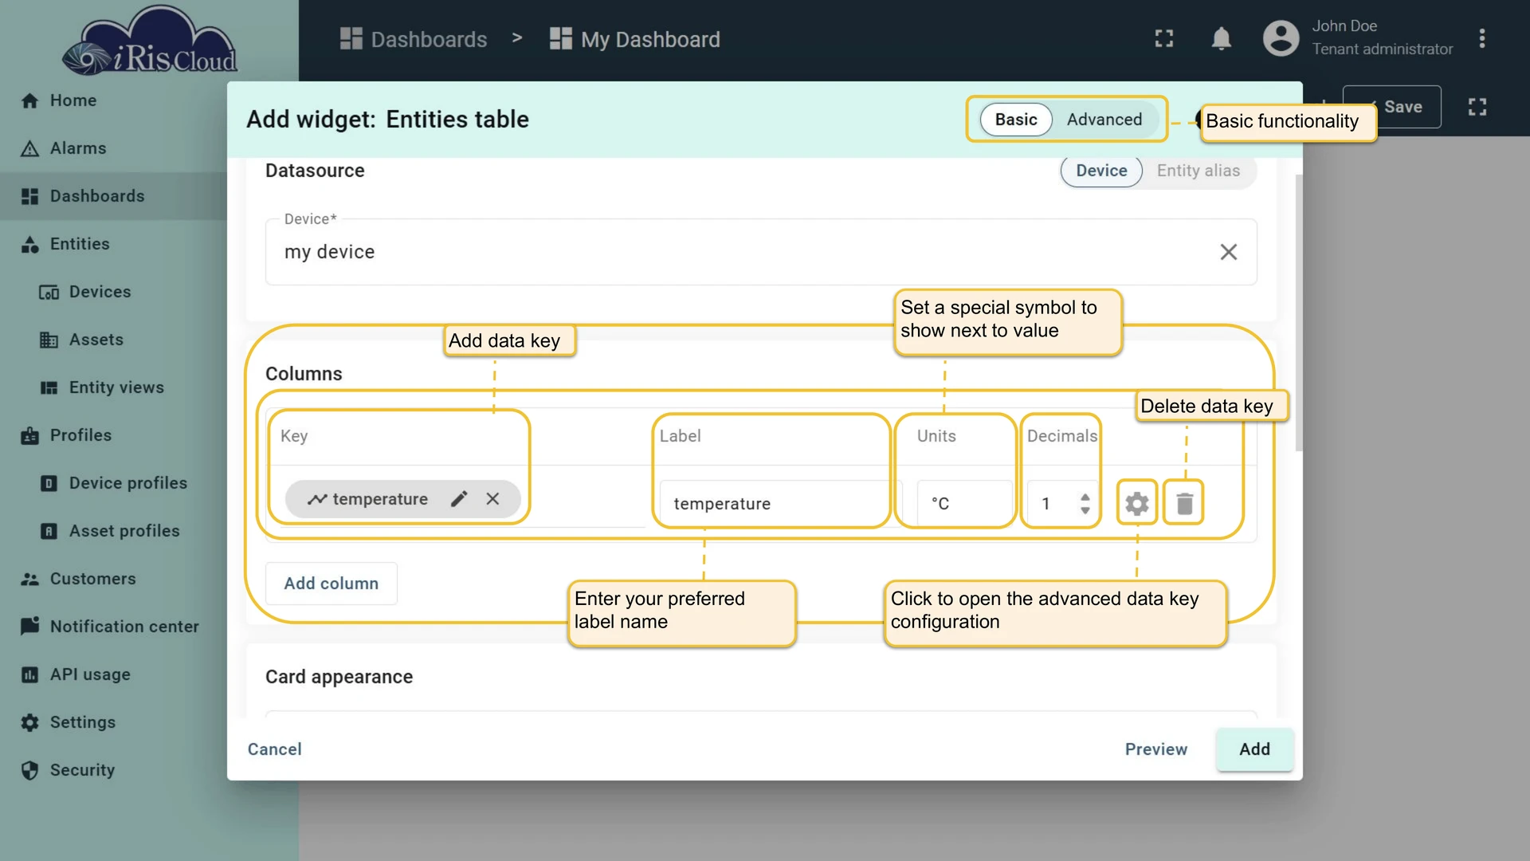Delete the temperature data key with trash icon
The height and width of the screenshot is (861, 1530).
click(1184, 503)
